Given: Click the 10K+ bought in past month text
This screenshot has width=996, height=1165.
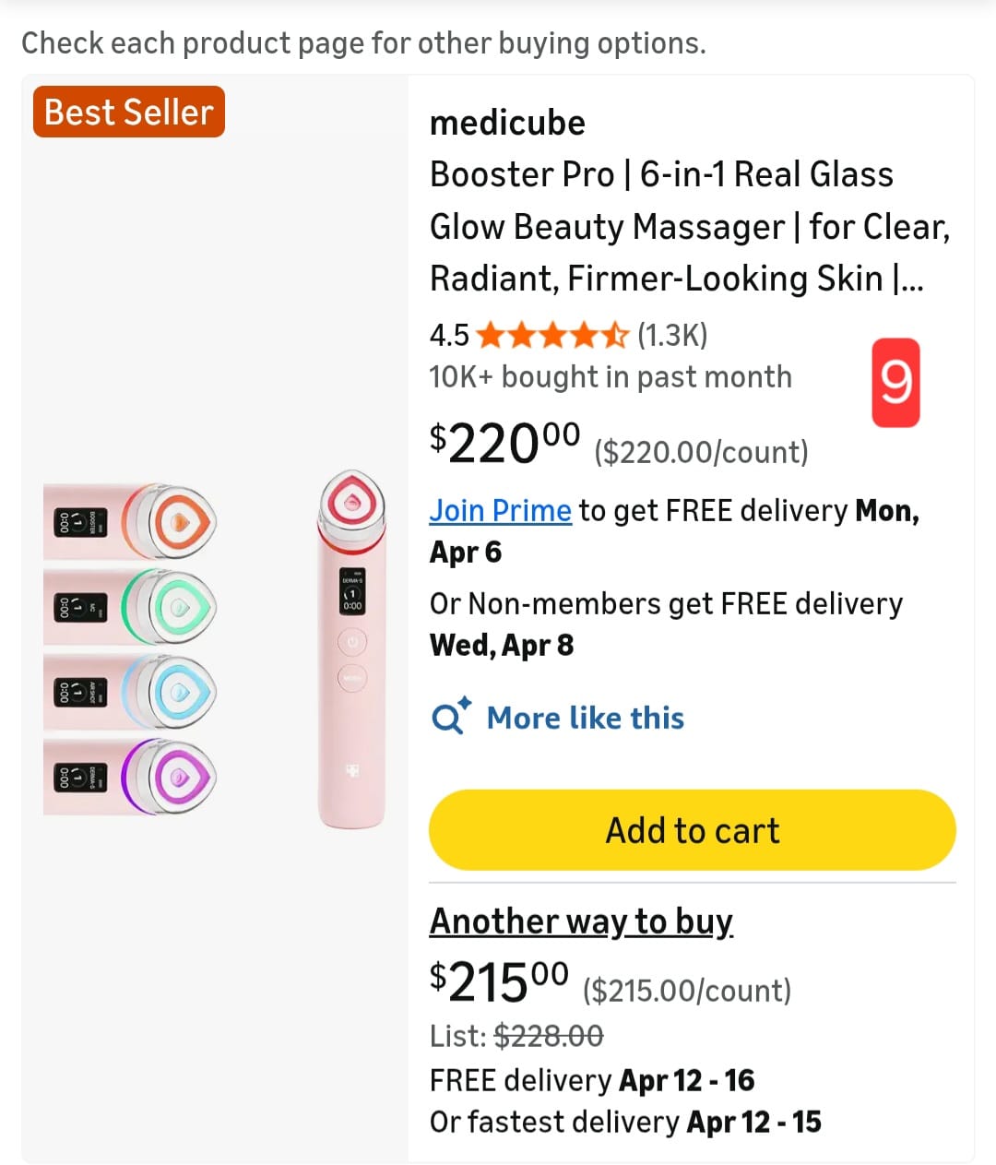Looking at the screenshot, I should coord(611,377).
